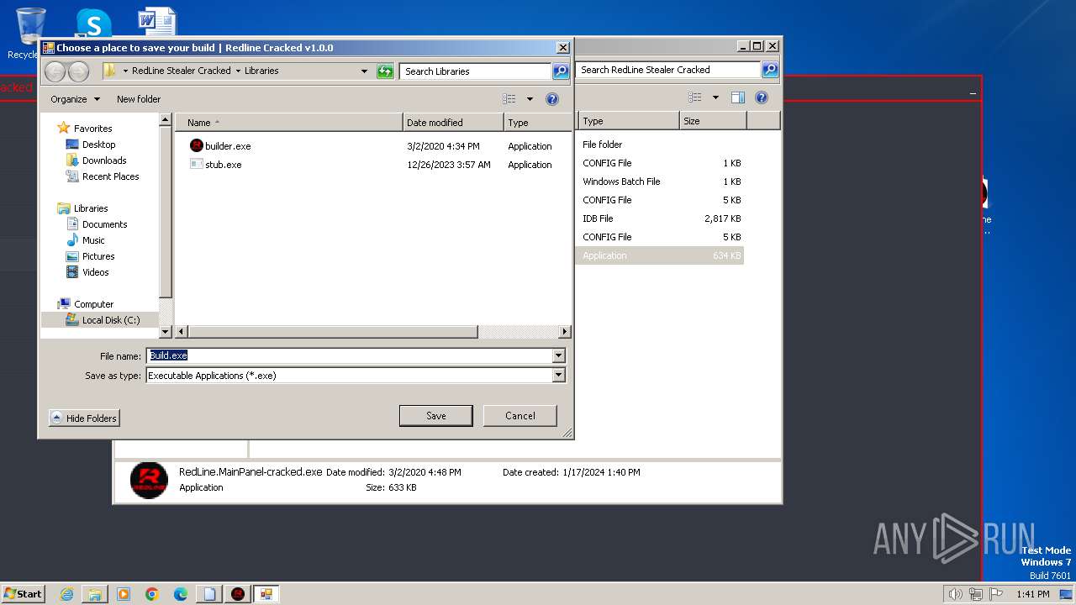Expand the address bar history dropdown

(x=364, y=71)
